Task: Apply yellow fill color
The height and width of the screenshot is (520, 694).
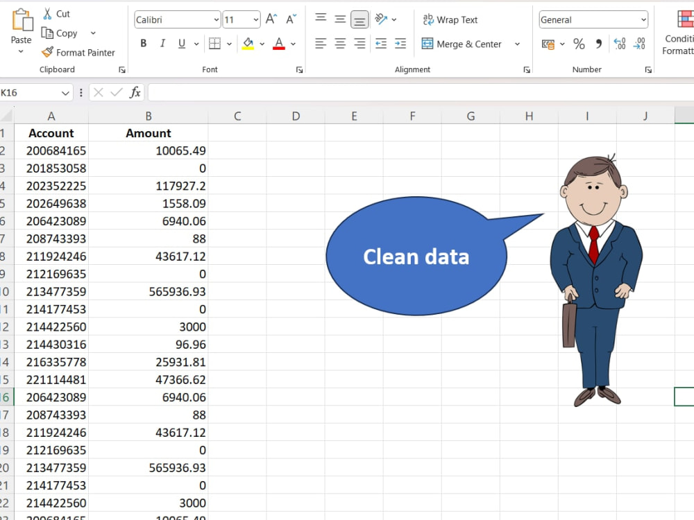Action: tap(248, 43)
